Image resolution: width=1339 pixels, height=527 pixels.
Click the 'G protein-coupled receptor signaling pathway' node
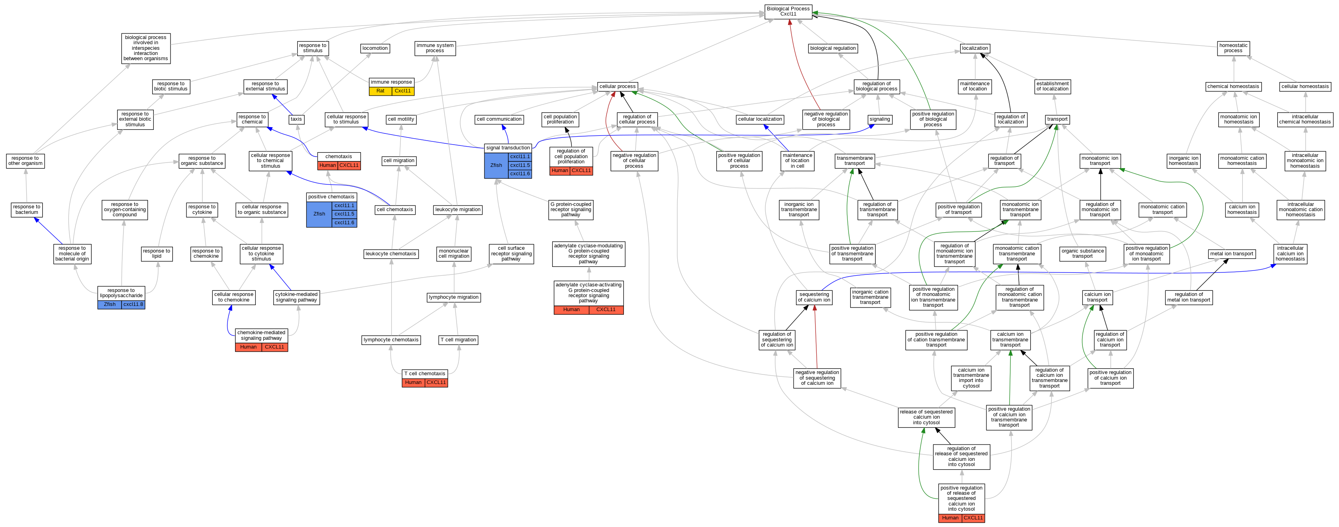(x=571, y=210)
